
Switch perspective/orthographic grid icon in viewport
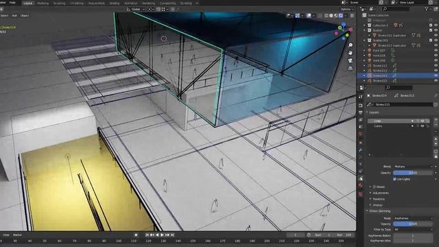click(351, 68)
